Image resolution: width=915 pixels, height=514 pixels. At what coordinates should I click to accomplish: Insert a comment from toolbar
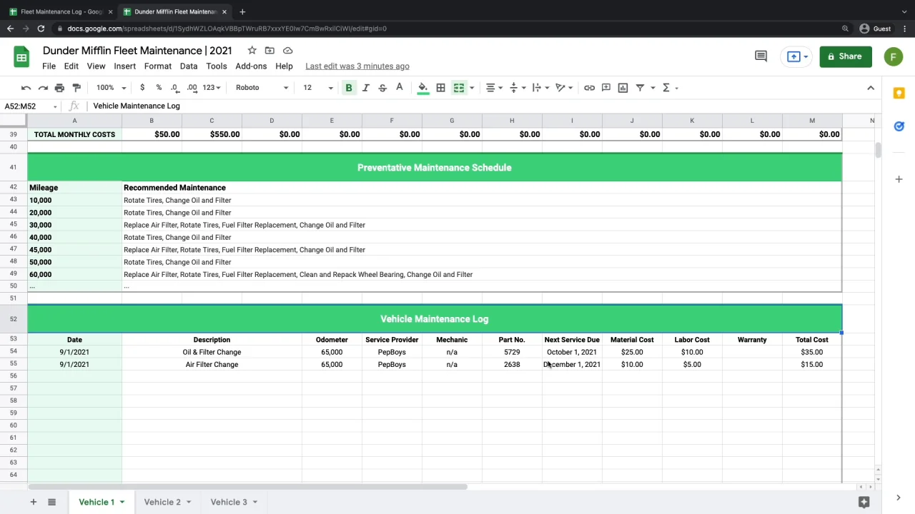[606, 88]
